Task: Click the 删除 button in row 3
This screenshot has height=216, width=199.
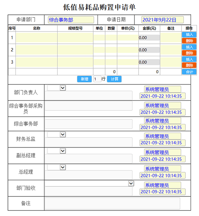Action: point(189,65)
